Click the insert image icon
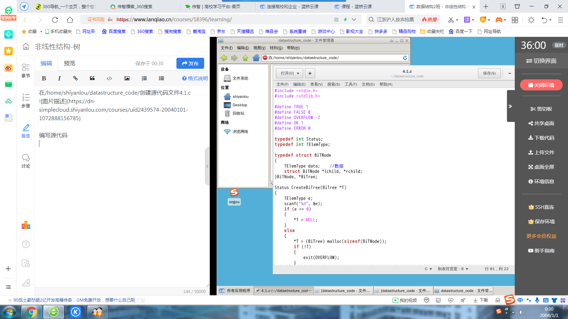Viewport: 568px width, 319px height. point(127,78)
